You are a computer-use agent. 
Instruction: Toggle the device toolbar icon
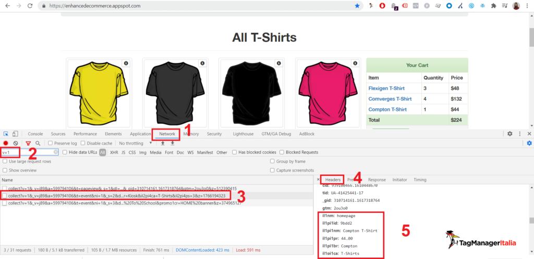click(15, 134)
